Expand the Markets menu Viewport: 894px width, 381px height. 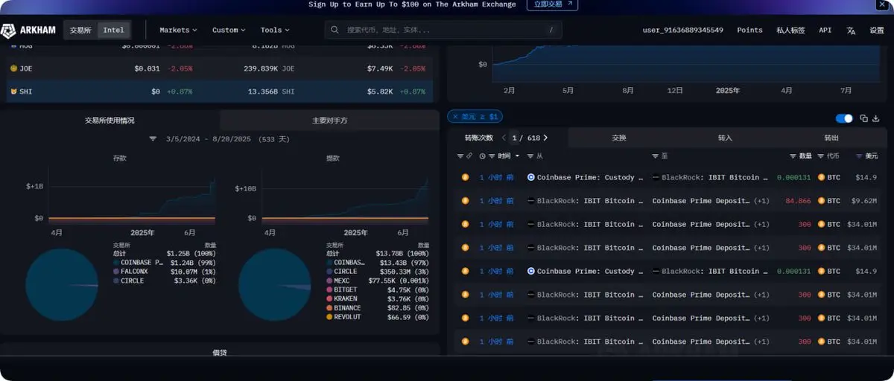point(178,31)
